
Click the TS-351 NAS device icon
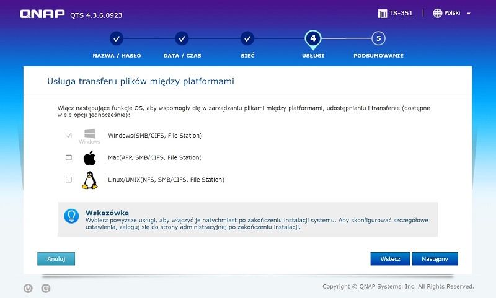point(383,13)
